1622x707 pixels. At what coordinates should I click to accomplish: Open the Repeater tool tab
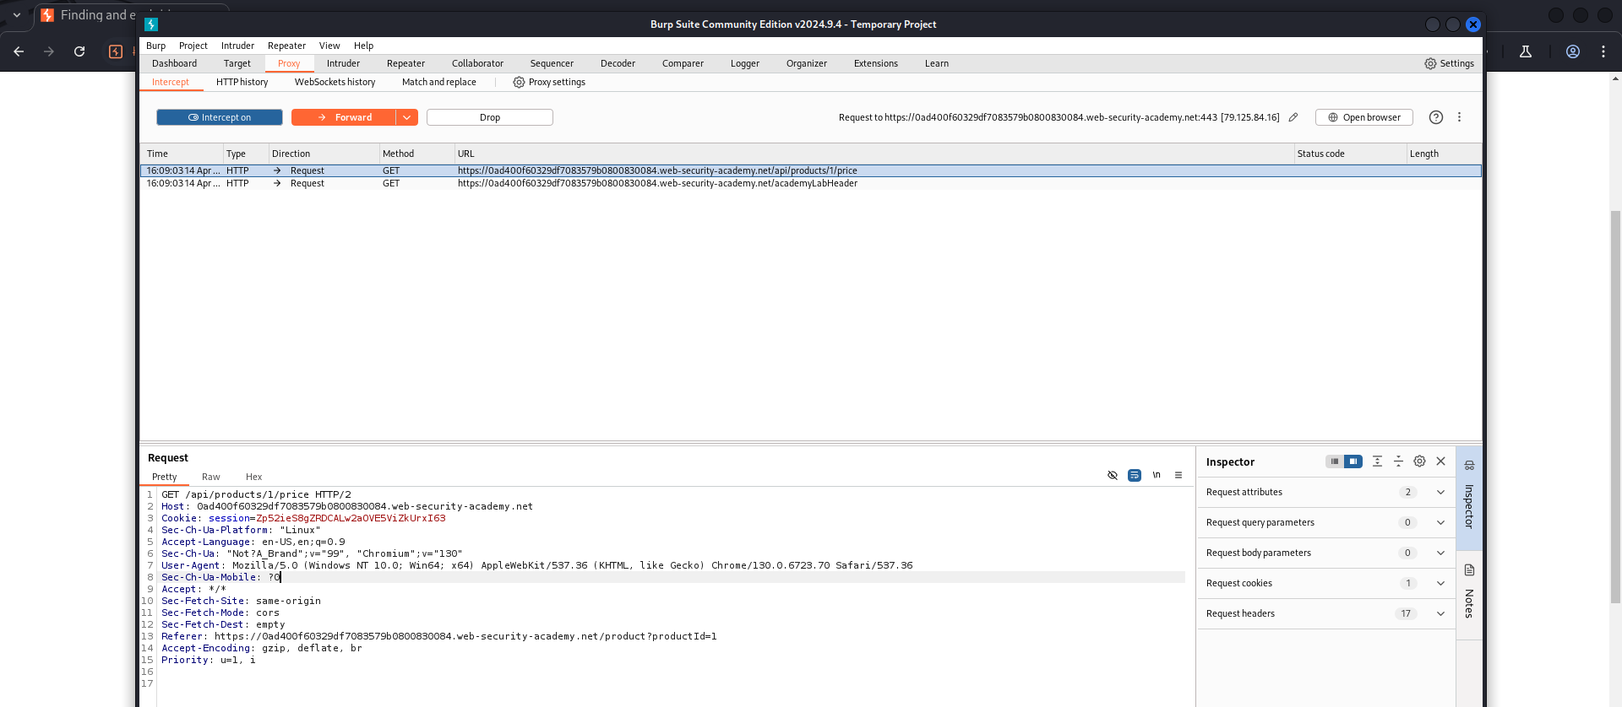(x=405, y=63)
